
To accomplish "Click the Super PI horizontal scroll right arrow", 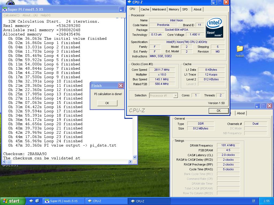I will pos(130,162).
